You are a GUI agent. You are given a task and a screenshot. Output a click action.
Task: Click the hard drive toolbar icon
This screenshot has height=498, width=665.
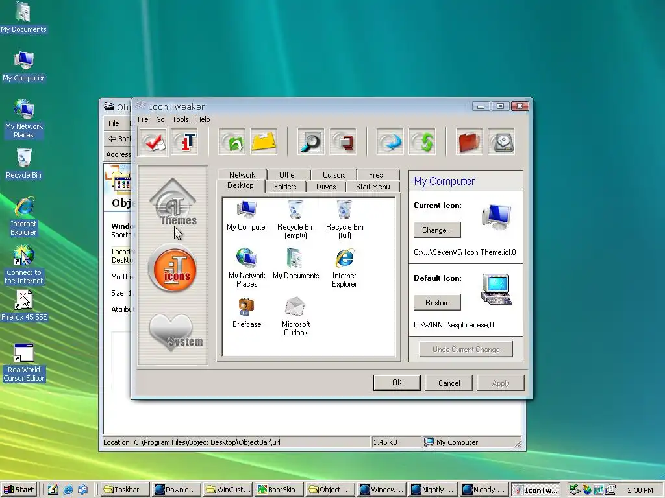(501, 142)
